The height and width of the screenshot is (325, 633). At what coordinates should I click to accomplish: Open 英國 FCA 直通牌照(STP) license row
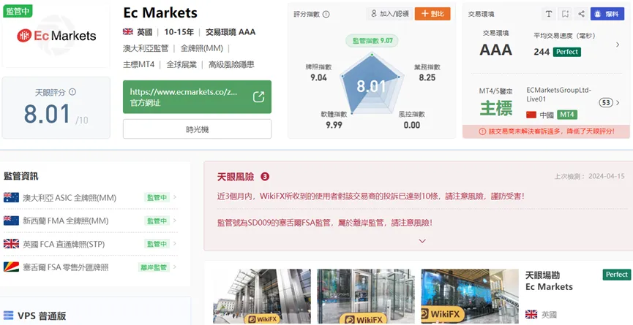(91, 244)
